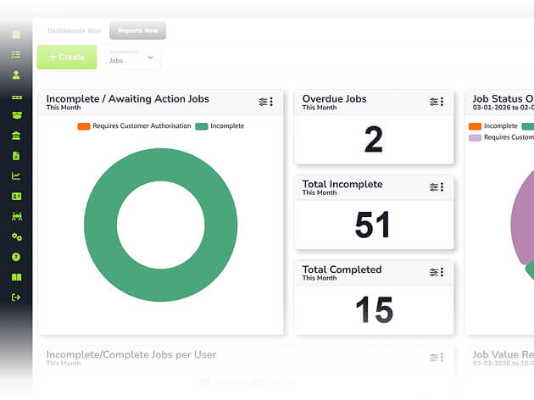Image resolution: width=534 pixels, height=400 pixels.
Task: Open filter sliders on Incomplete / Awaiting Action Jobs
Action: click(x=263, y=102)
